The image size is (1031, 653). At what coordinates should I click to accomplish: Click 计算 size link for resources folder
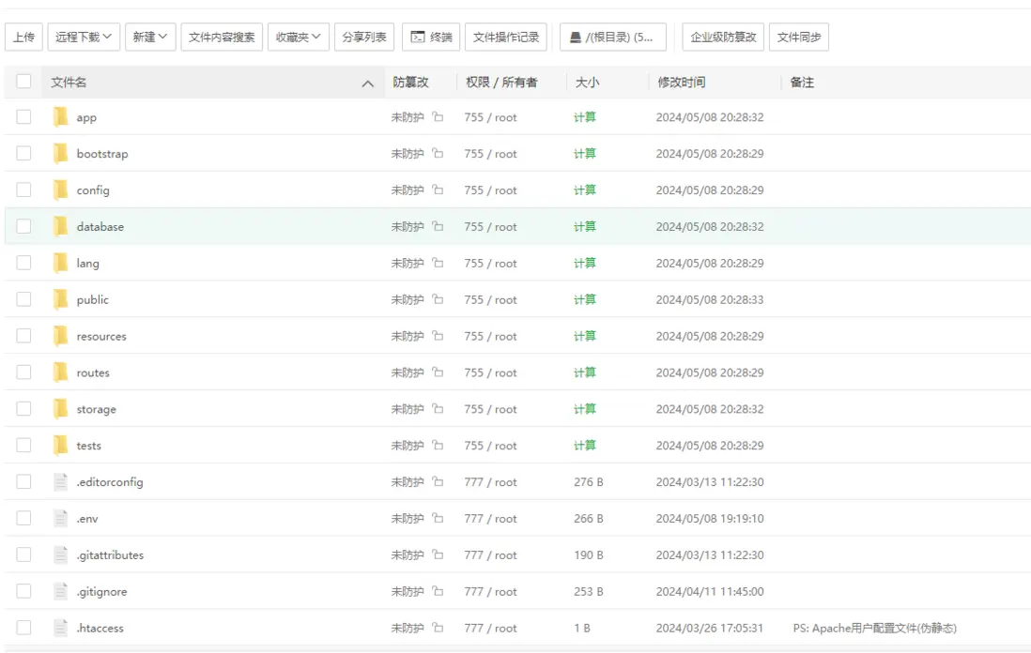click(x=585, y=337)
